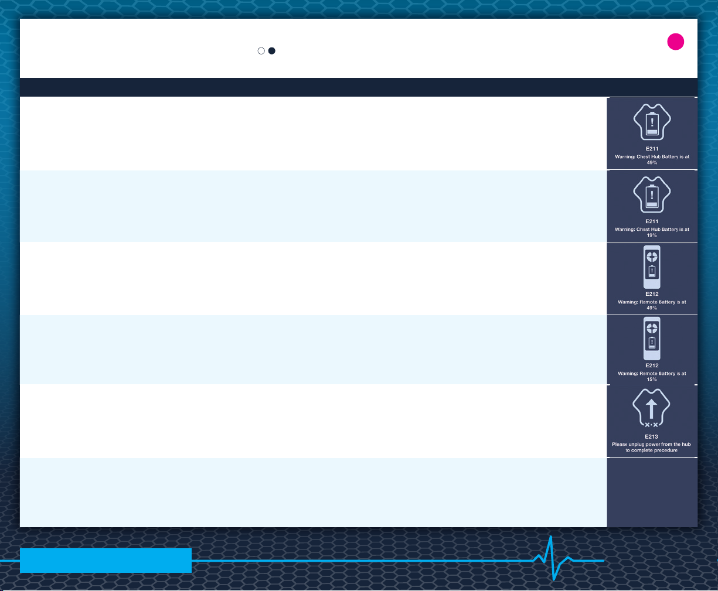
Task: Select E211 code above 49% chest hub warning
Action: tap(652, 149)
